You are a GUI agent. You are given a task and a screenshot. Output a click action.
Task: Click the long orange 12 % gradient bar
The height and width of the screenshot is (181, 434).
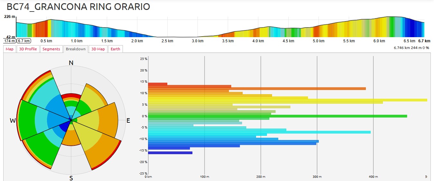[257, 88]
